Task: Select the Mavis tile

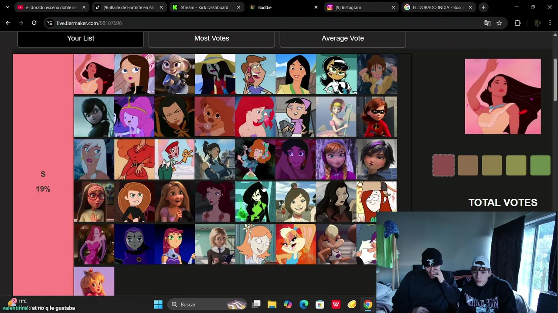Action: [94, 117]
